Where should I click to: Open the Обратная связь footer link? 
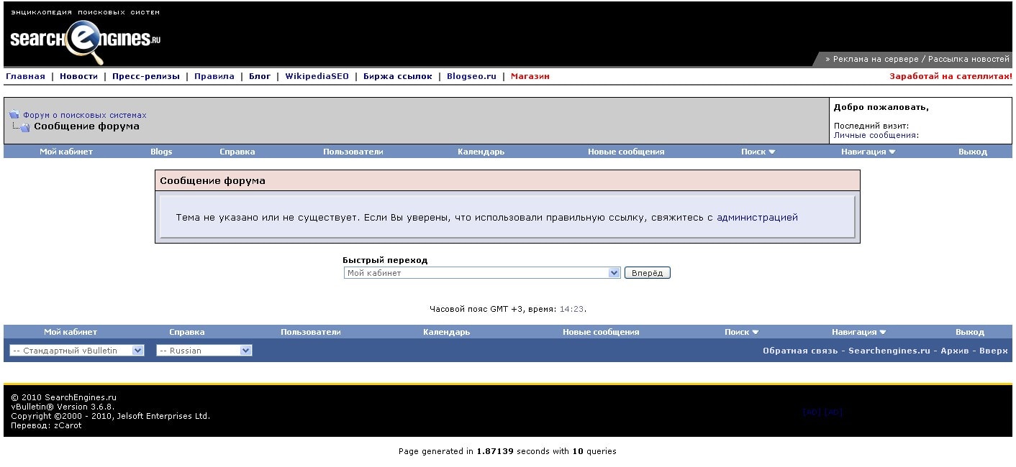(x=800, y=351)
